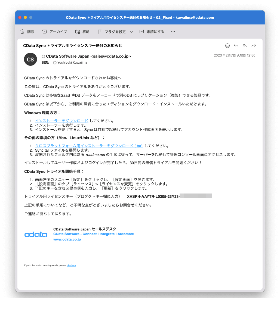Click the license key XASPH-AAYTR-L0305-23Y23 text
This screenshot has height=312, width=280.
pos(153,196)
